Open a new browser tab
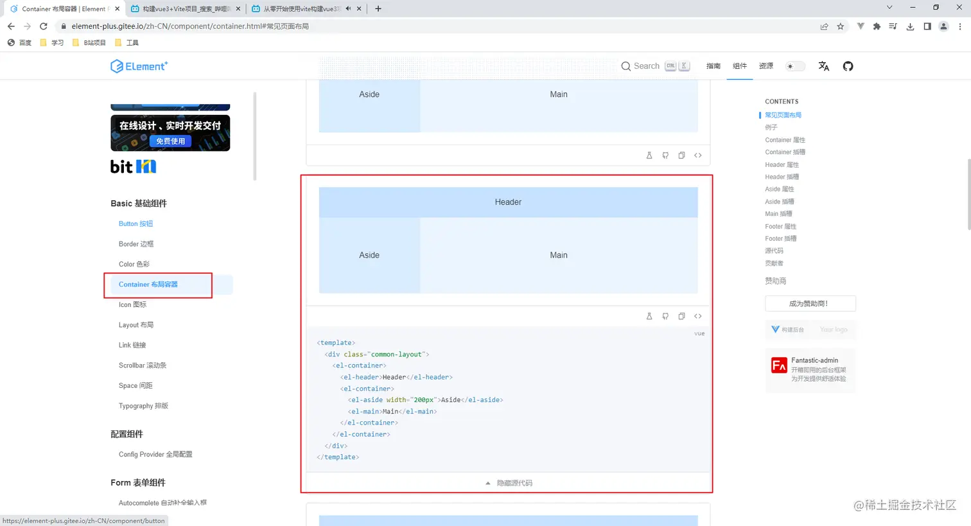971x526 pixels. tap(378, 9)
